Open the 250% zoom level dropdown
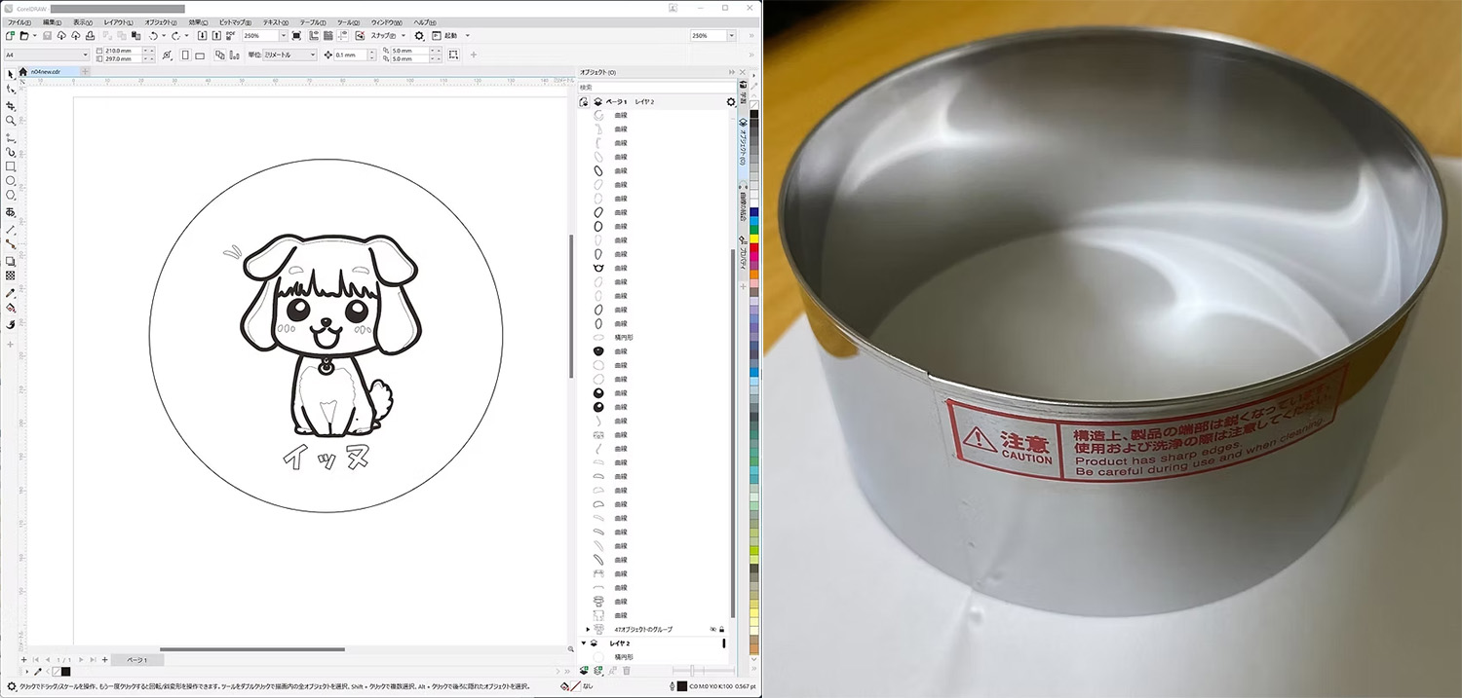 pos(282,36)
